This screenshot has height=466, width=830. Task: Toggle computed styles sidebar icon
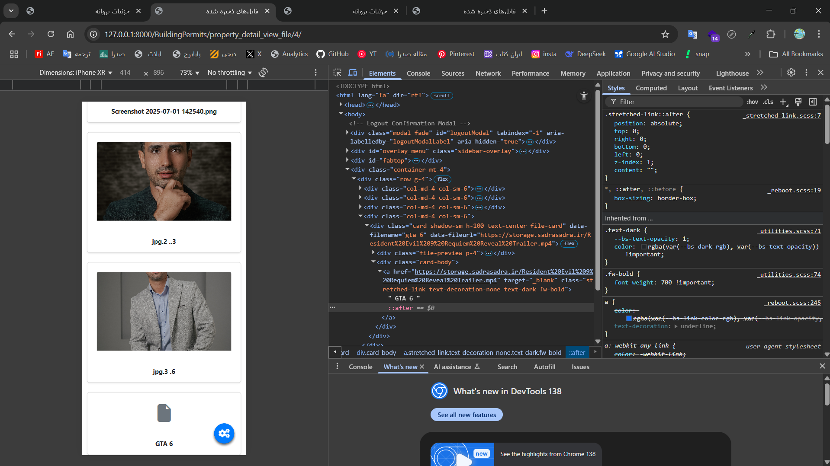813,102
